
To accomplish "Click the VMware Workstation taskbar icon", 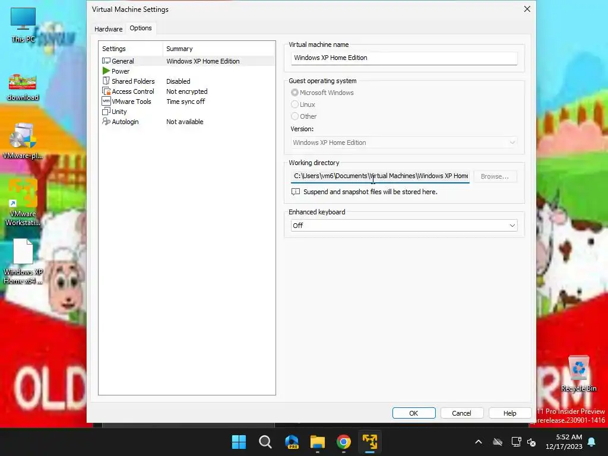I will 369,442.
